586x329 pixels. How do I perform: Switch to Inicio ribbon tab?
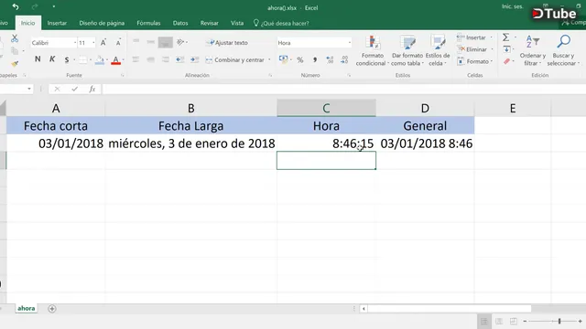click(27, 23)
